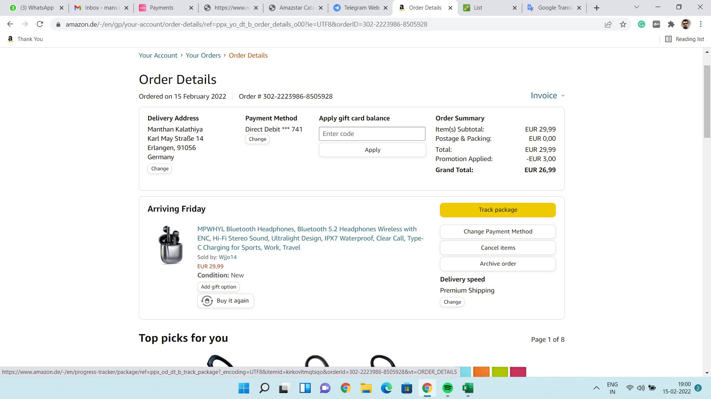Open the tab search chevron
The image size is (711, 399).
click(x=637, y=7)
